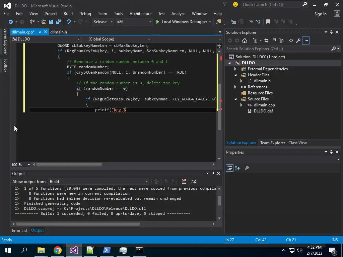Open the Analyze menu
Screen dimensions: 343x257
[x=178, y=13]
